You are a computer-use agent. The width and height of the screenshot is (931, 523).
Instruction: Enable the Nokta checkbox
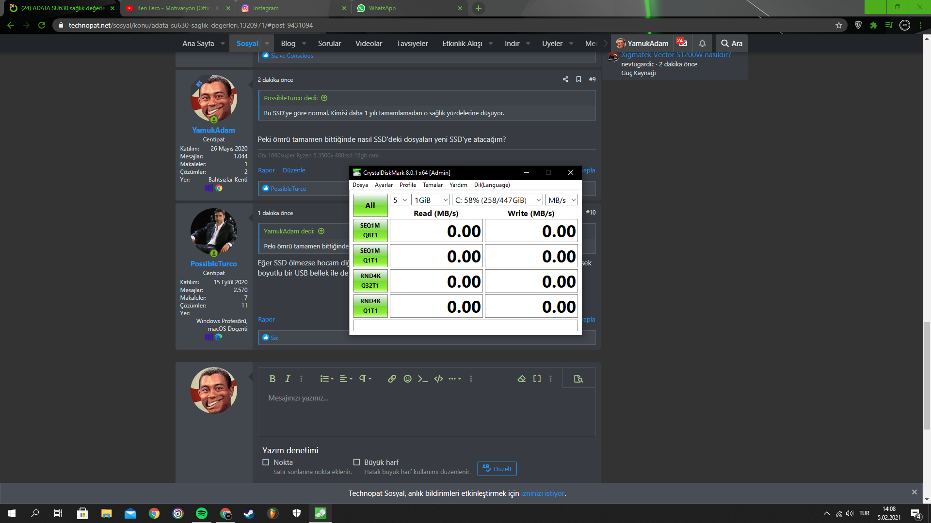[x=266, y=462]
